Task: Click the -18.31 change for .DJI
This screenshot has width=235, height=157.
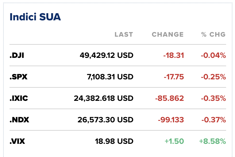Action: pos(174,55)
